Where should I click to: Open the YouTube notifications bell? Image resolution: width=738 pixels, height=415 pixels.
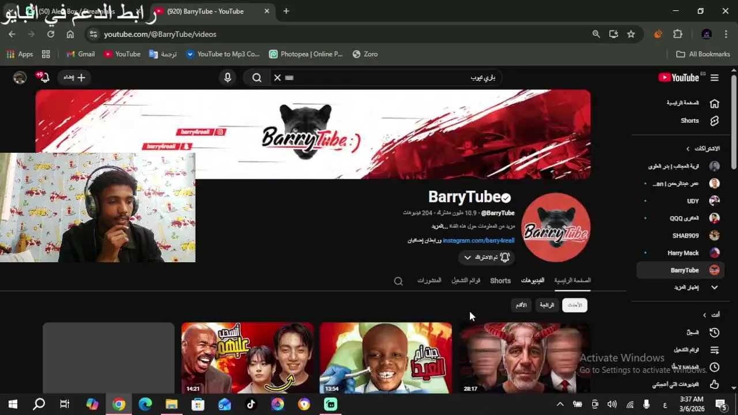[x=44, y=77]
